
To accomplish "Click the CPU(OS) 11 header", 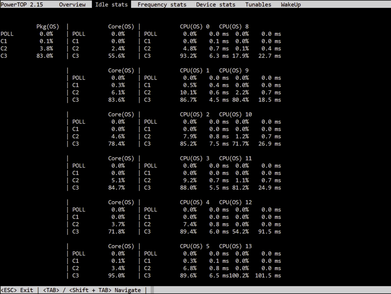I will click(x=235, y=159).
